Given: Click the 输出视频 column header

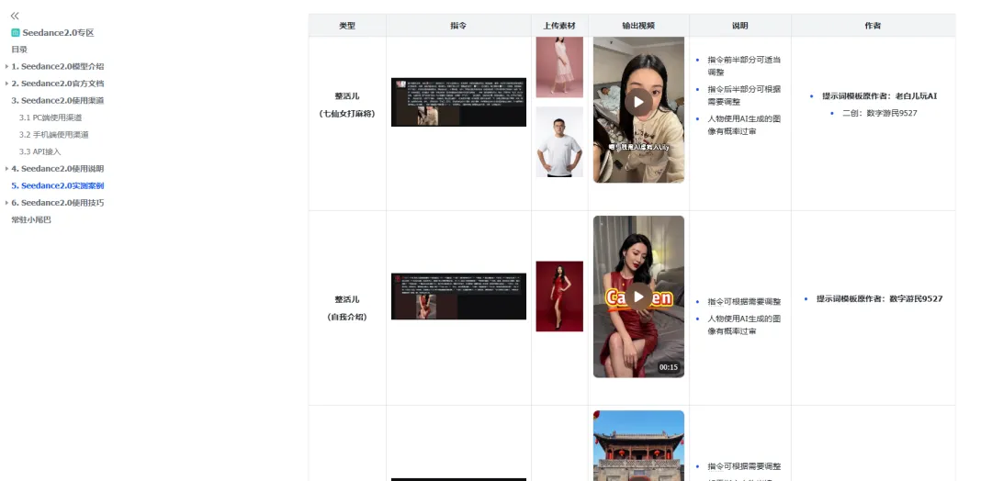Looking at the screenshot, I should click(638, 26).
